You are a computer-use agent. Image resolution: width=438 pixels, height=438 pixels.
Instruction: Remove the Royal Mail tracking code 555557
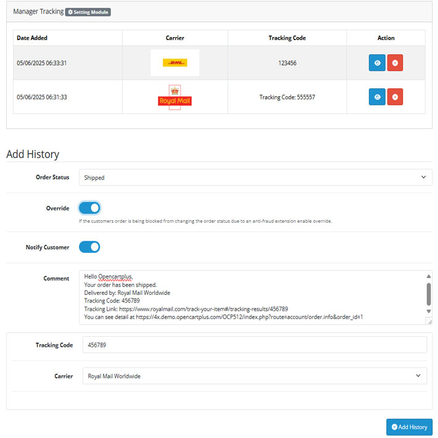click(395, 97)
